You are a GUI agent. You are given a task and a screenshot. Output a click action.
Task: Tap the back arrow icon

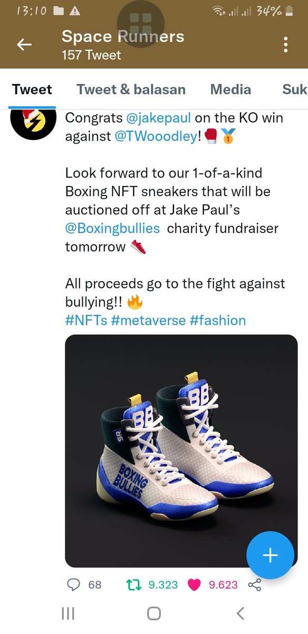coord(24,45)
